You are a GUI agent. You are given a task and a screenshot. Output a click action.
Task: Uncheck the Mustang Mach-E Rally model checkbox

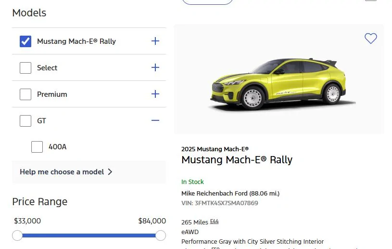(x=25, y=41)
